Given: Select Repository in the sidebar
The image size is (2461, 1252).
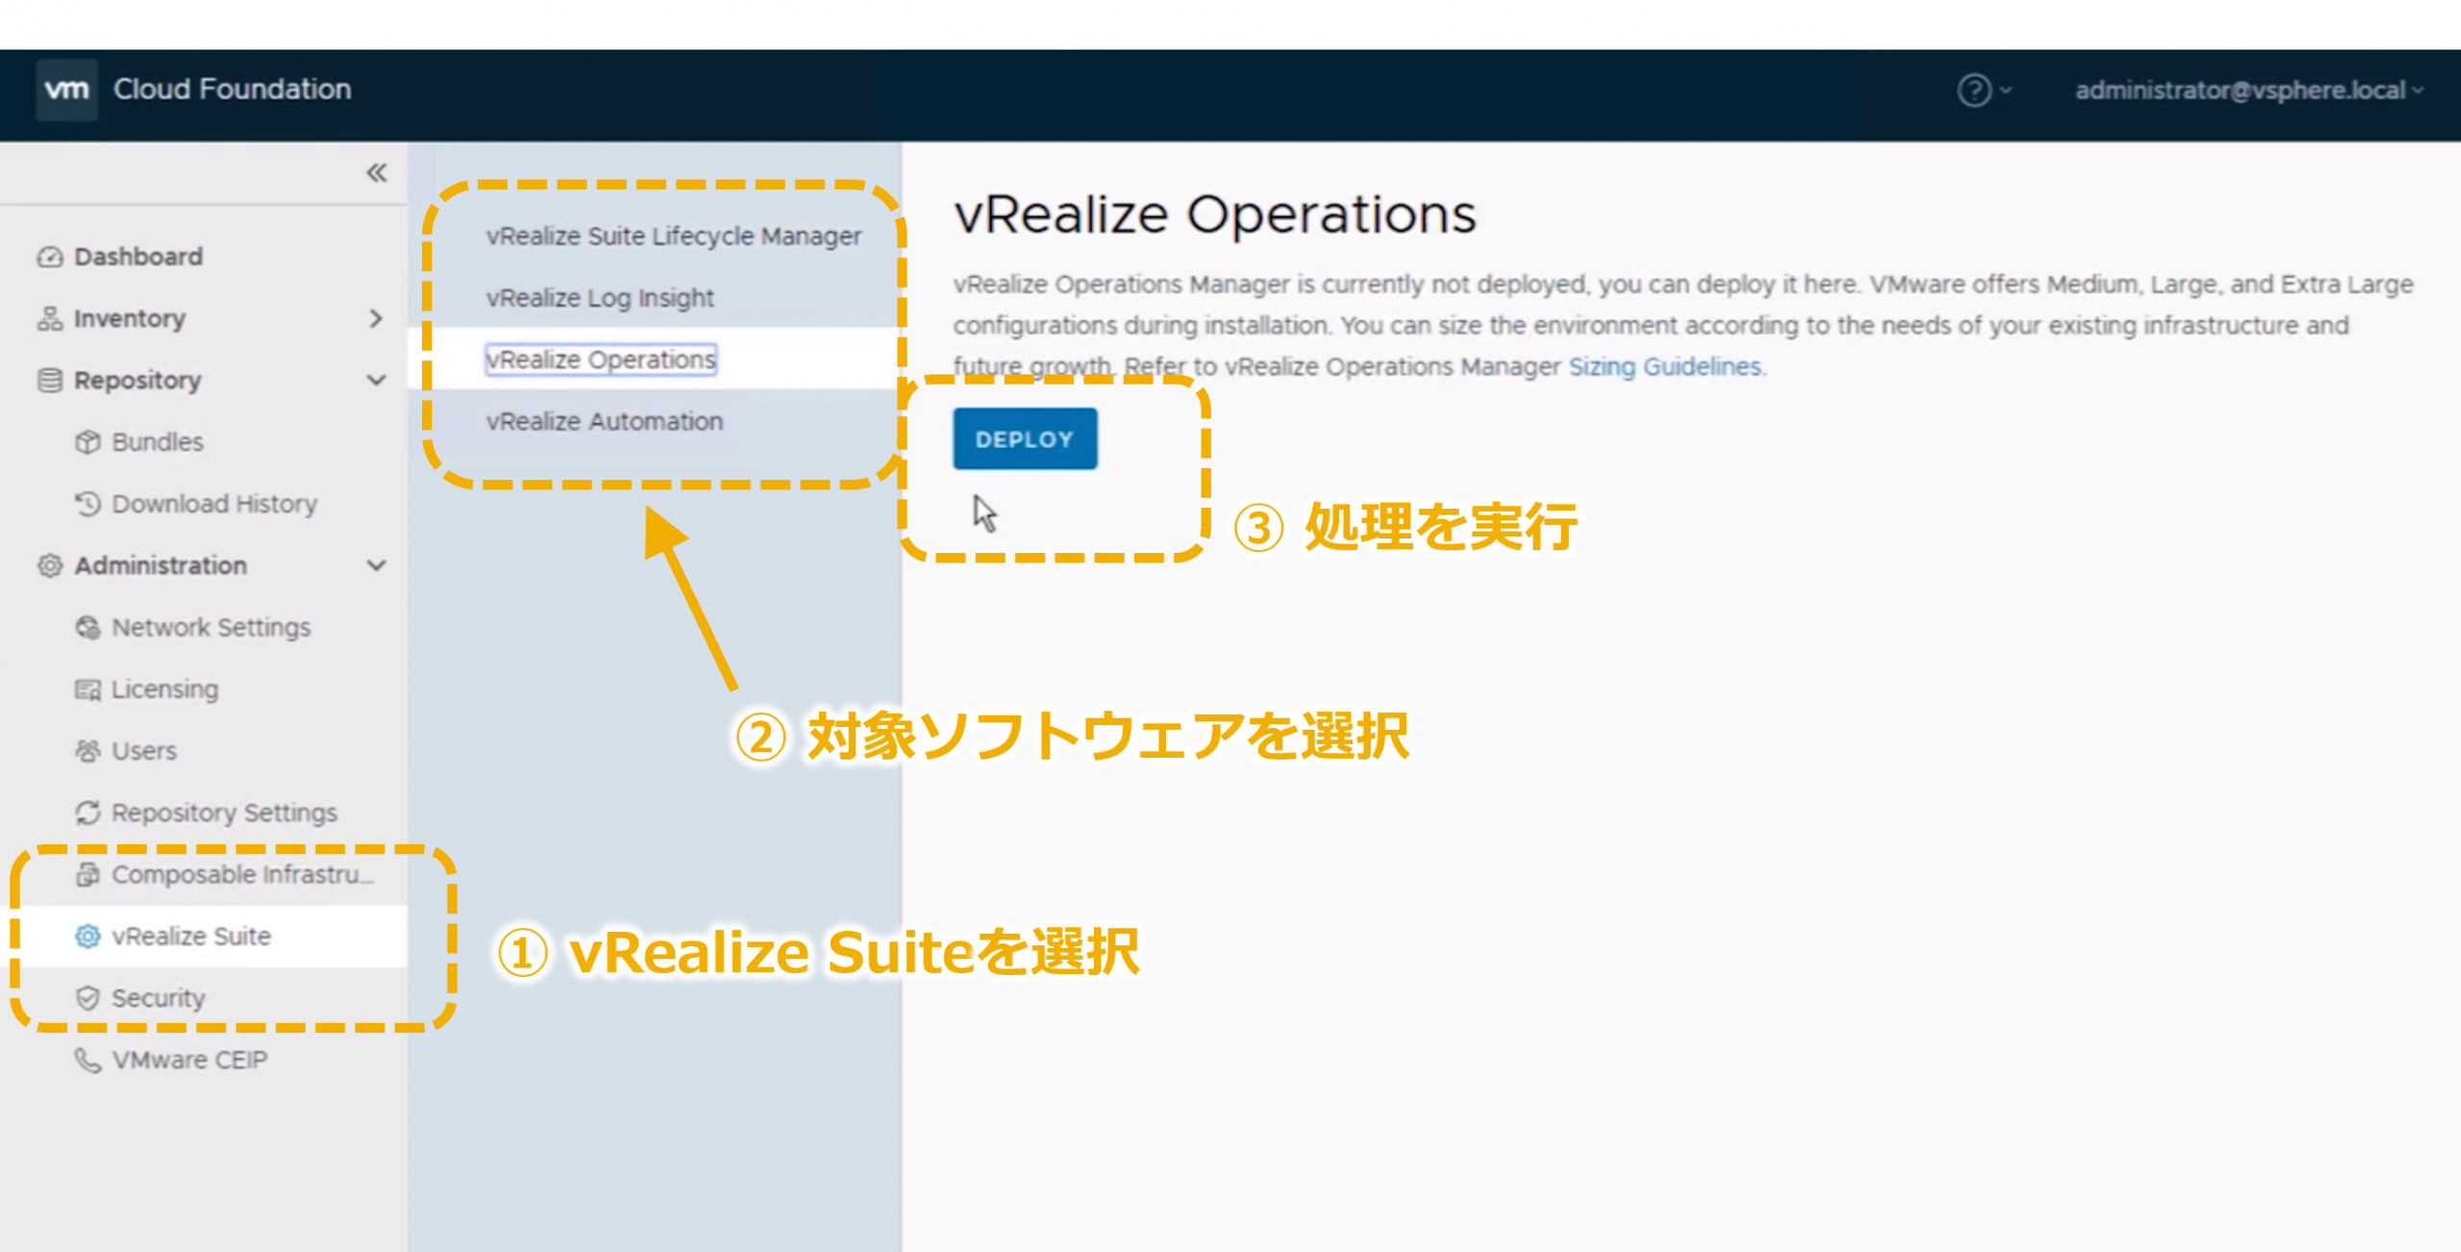Looking at the screenshot, I should tap(137, 380).
